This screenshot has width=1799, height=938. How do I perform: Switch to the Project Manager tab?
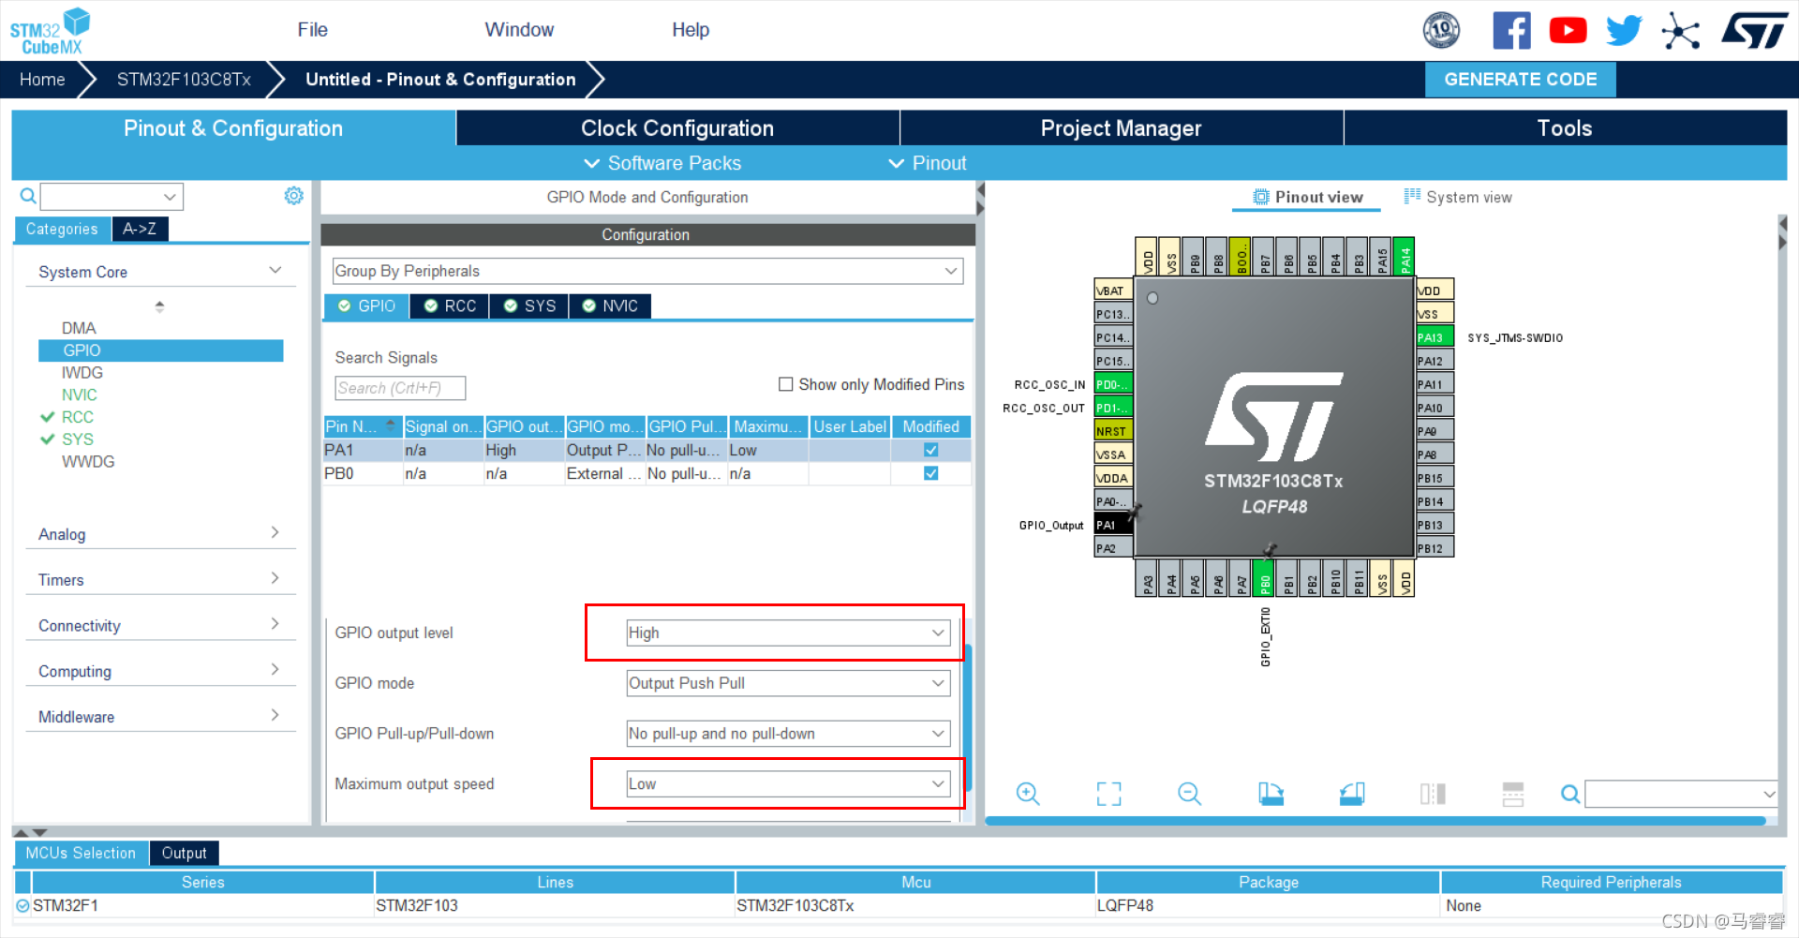[x=1121, y=128]
